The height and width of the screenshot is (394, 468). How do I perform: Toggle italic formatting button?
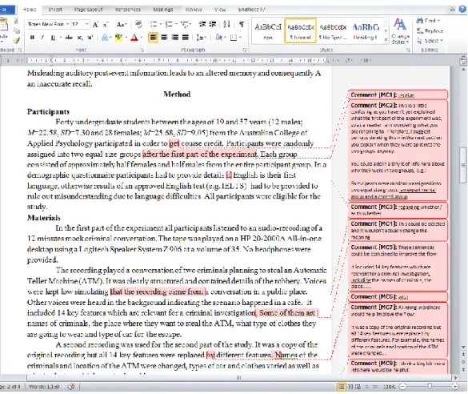[42, 38]
